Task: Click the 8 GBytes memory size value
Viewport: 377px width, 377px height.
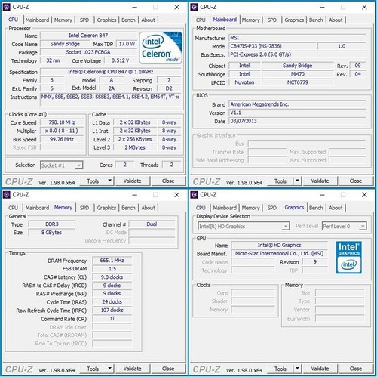Action: pos(51,233)
